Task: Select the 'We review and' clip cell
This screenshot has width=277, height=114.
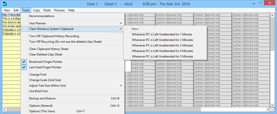Action: pos(11,26)
